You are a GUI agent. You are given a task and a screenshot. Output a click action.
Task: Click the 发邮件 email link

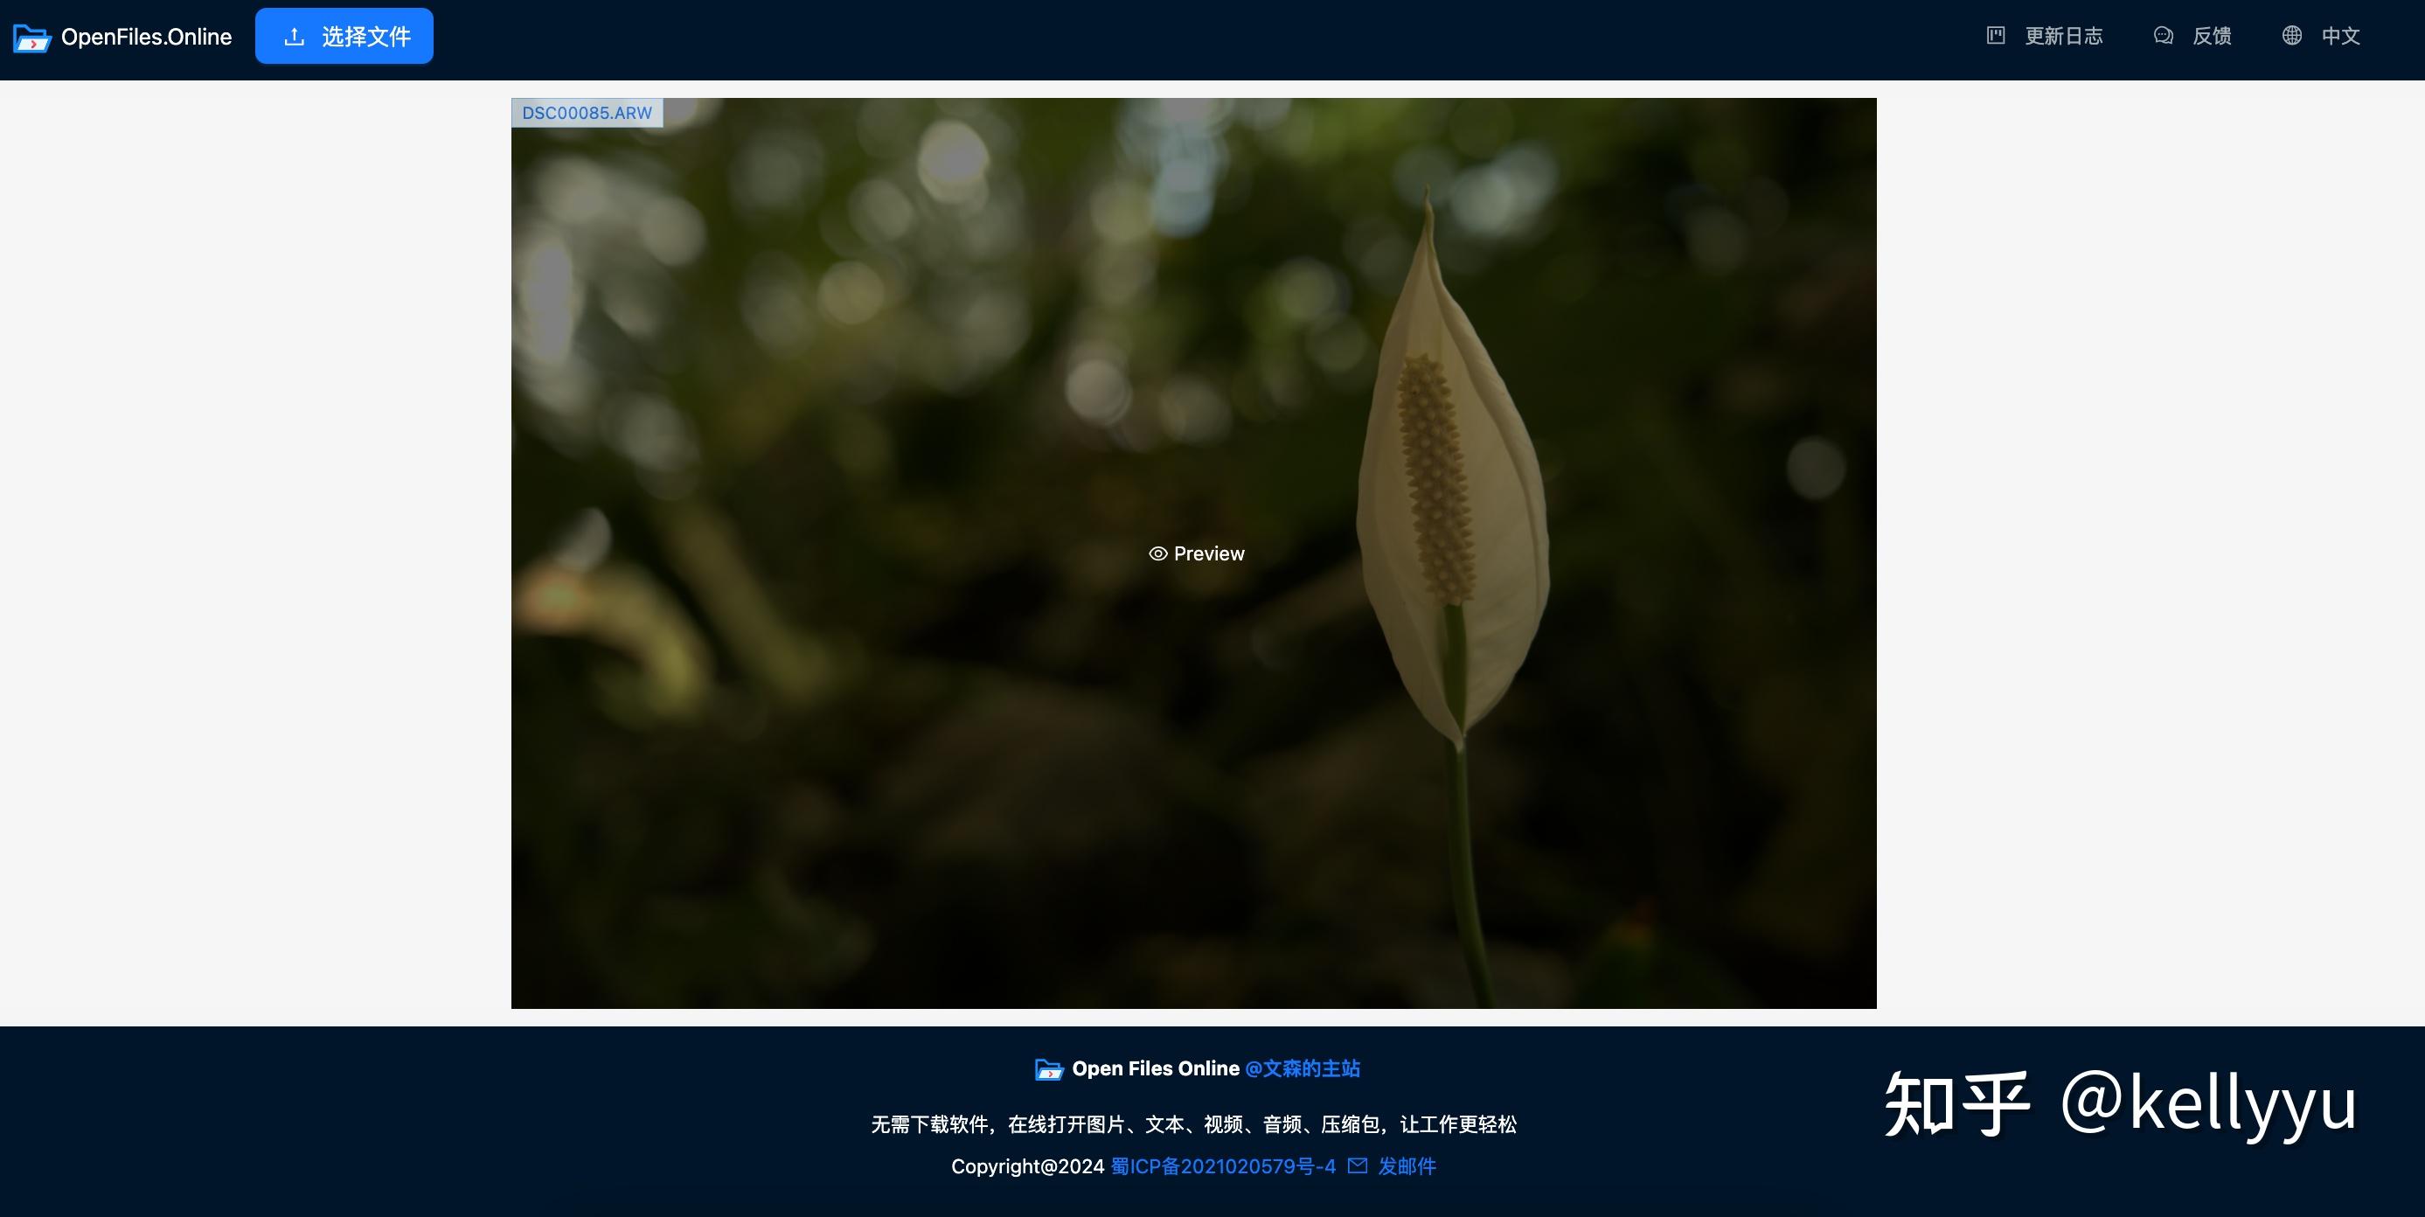pyautogui.click(x=1407, y=1166)
